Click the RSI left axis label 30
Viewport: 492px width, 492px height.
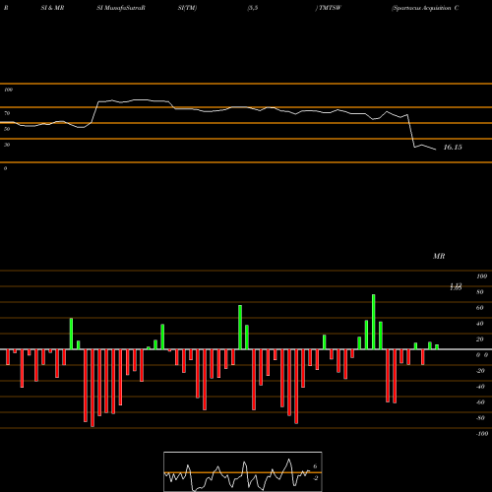pyautogui.click(x=7, y=145)
